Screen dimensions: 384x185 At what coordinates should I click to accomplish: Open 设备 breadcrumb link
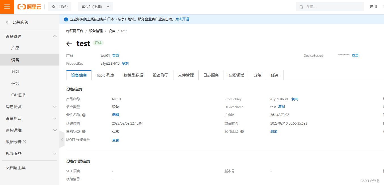pyautogui.click(x=112, y=31)
